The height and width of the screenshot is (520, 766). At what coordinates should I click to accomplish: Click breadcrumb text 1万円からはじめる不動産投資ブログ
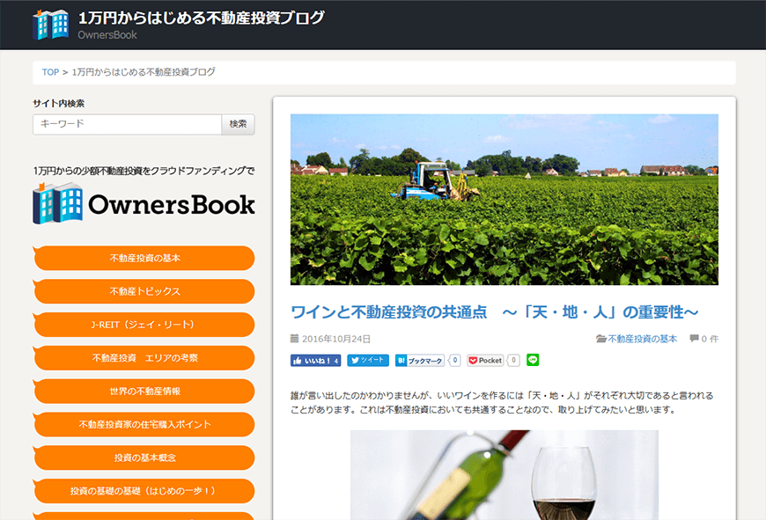click(144, 72)
